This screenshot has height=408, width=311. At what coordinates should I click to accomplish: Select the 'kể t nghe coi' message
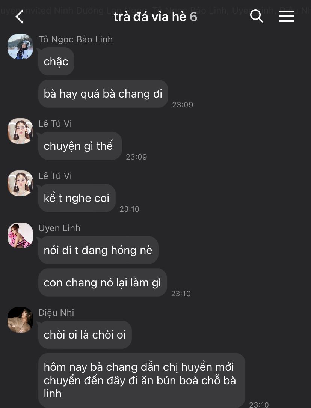tap(77, 198)
